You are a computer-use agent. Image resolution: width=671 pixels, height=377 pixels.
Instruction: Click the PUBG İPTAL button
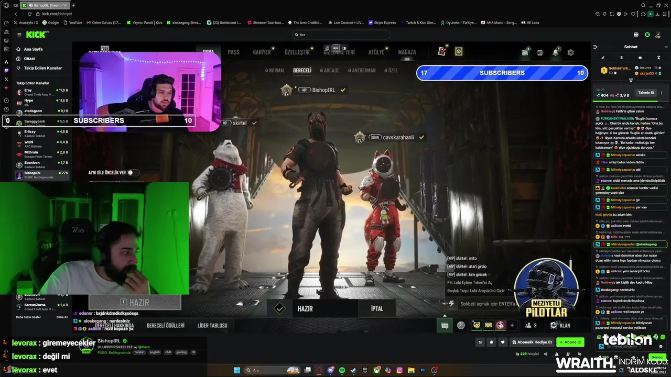coord(377,308)
